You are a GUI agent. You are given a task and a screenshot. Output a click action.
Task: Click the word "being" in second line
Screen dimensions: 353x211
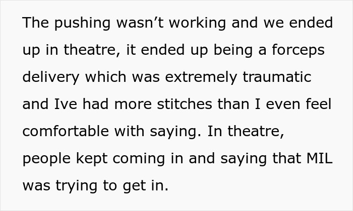pyautogui.click(x=233, y=50)
